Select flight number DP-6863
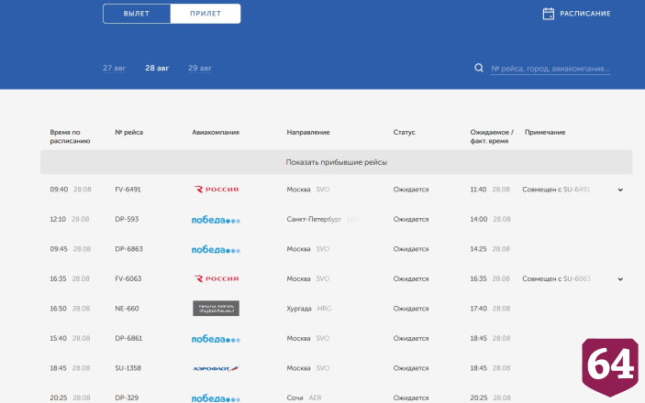Image resolution: width=645 pixels, height=403 pixels. pos(128,249)
